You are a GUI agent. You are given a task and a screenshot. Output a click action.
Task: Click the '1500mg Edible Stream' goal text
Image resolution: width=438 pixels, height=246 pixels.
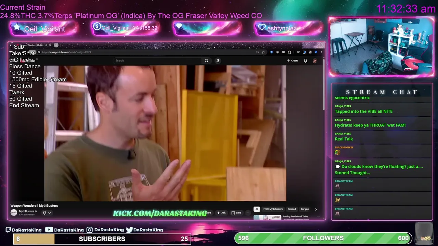click(38, 79)
